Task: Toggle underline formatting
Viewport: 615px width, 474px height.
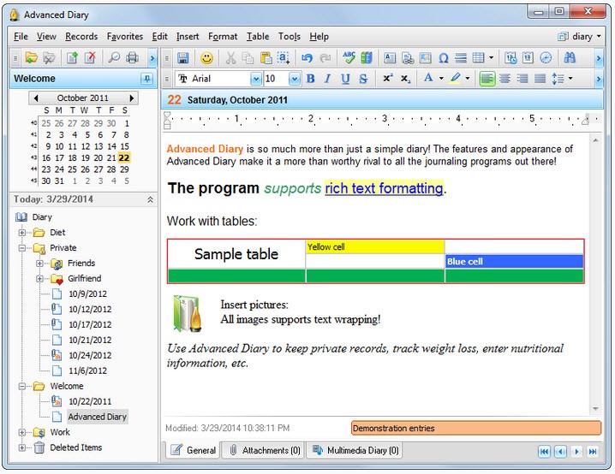Action: 345,79
